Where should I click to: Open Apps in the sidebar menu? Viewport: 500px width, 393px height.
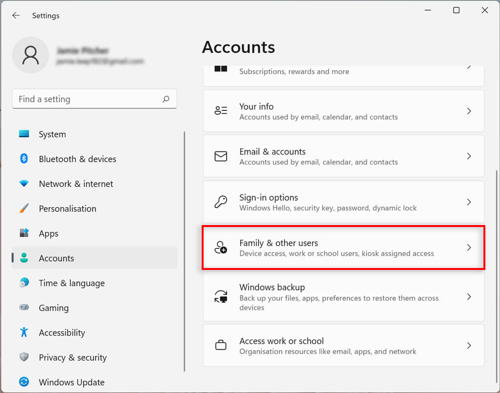tap(49, 233)
